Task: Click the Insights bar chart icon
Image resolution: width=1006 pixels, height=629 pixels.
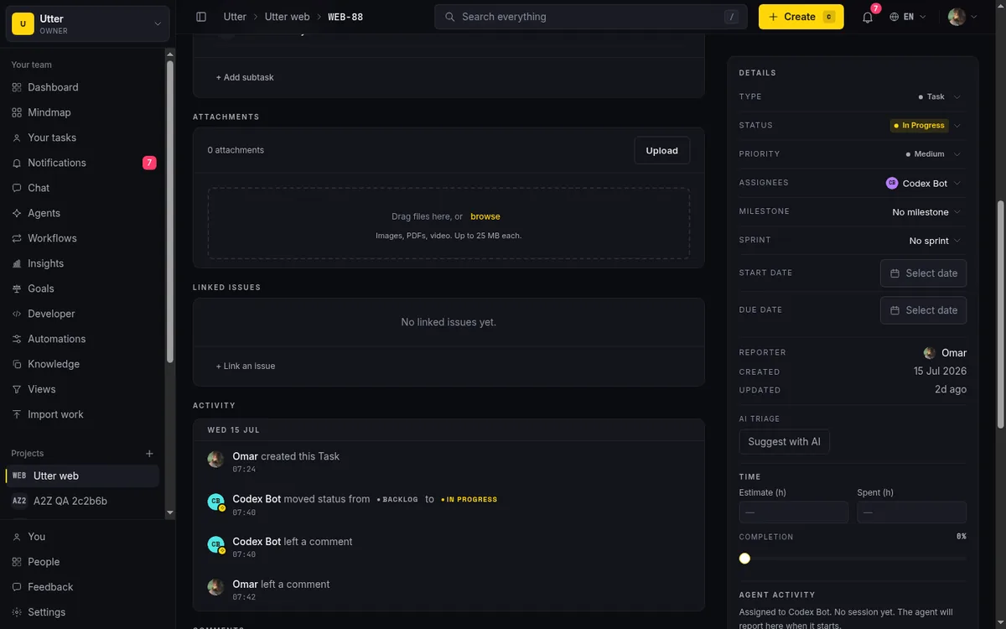Action: [17, 263]
